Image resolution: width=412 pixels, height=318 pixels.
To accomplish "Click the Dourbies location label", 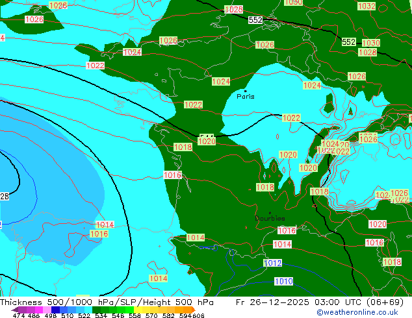I will click(x=270, y=218).
